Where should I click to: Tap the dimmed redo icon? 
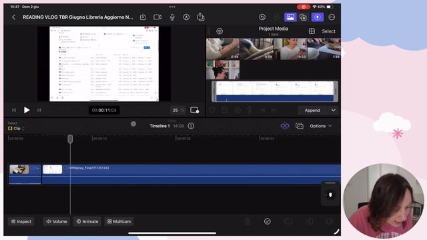[276, 17]
